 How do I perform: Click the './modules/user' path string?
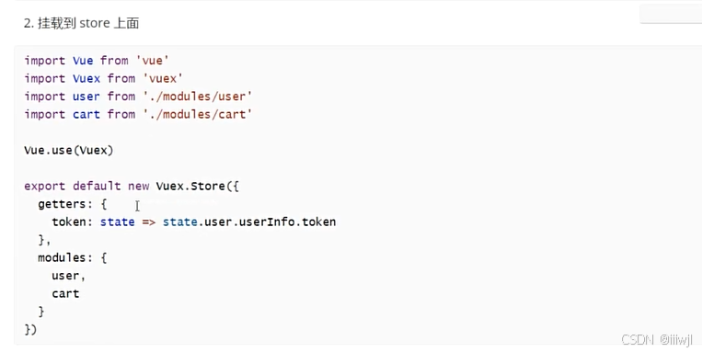pos(198,97)
